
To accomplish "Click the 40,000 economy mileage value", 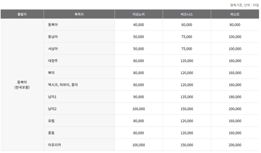I will [x=138, y=25].
